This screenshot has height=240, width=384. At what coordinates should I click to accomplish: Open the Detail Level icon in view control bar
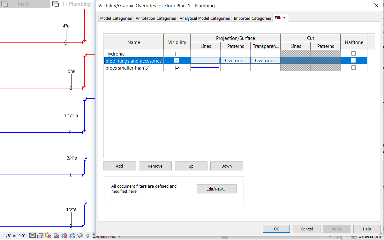pyautogui.click(x=33, y=236)
